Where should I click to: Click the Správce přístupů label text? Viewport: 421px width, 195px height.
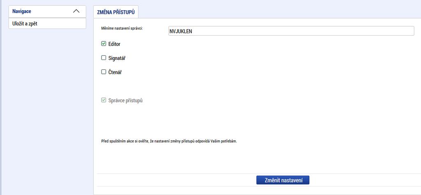125,101
